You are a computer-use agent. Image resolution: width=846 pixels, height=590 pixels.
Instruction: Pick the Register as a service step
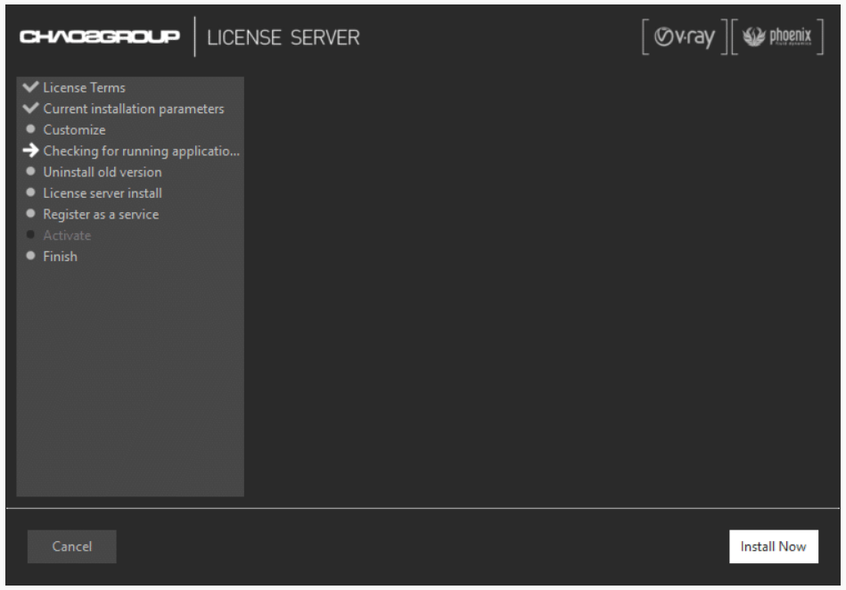[x=101, y=214]
